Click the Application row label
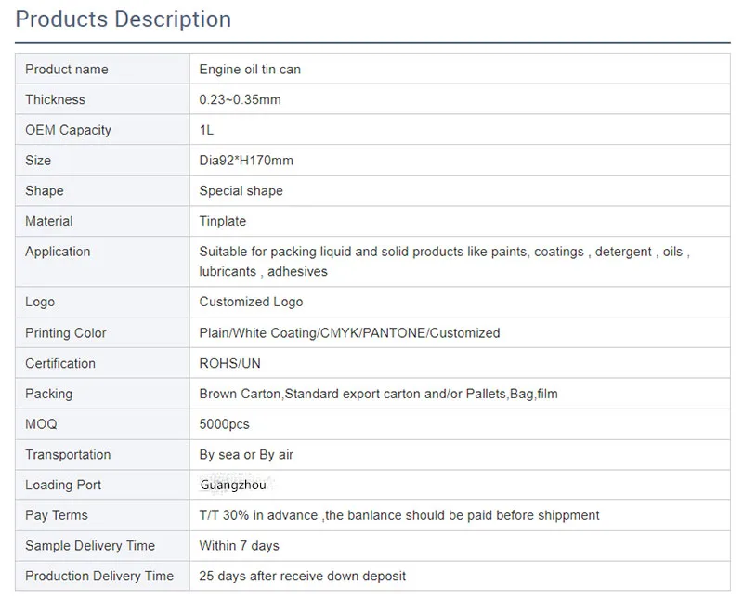This screenshot has width=743, height=596. [x=58, y=252]
